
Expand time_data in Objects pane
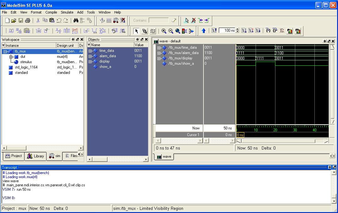pos(90,51)
